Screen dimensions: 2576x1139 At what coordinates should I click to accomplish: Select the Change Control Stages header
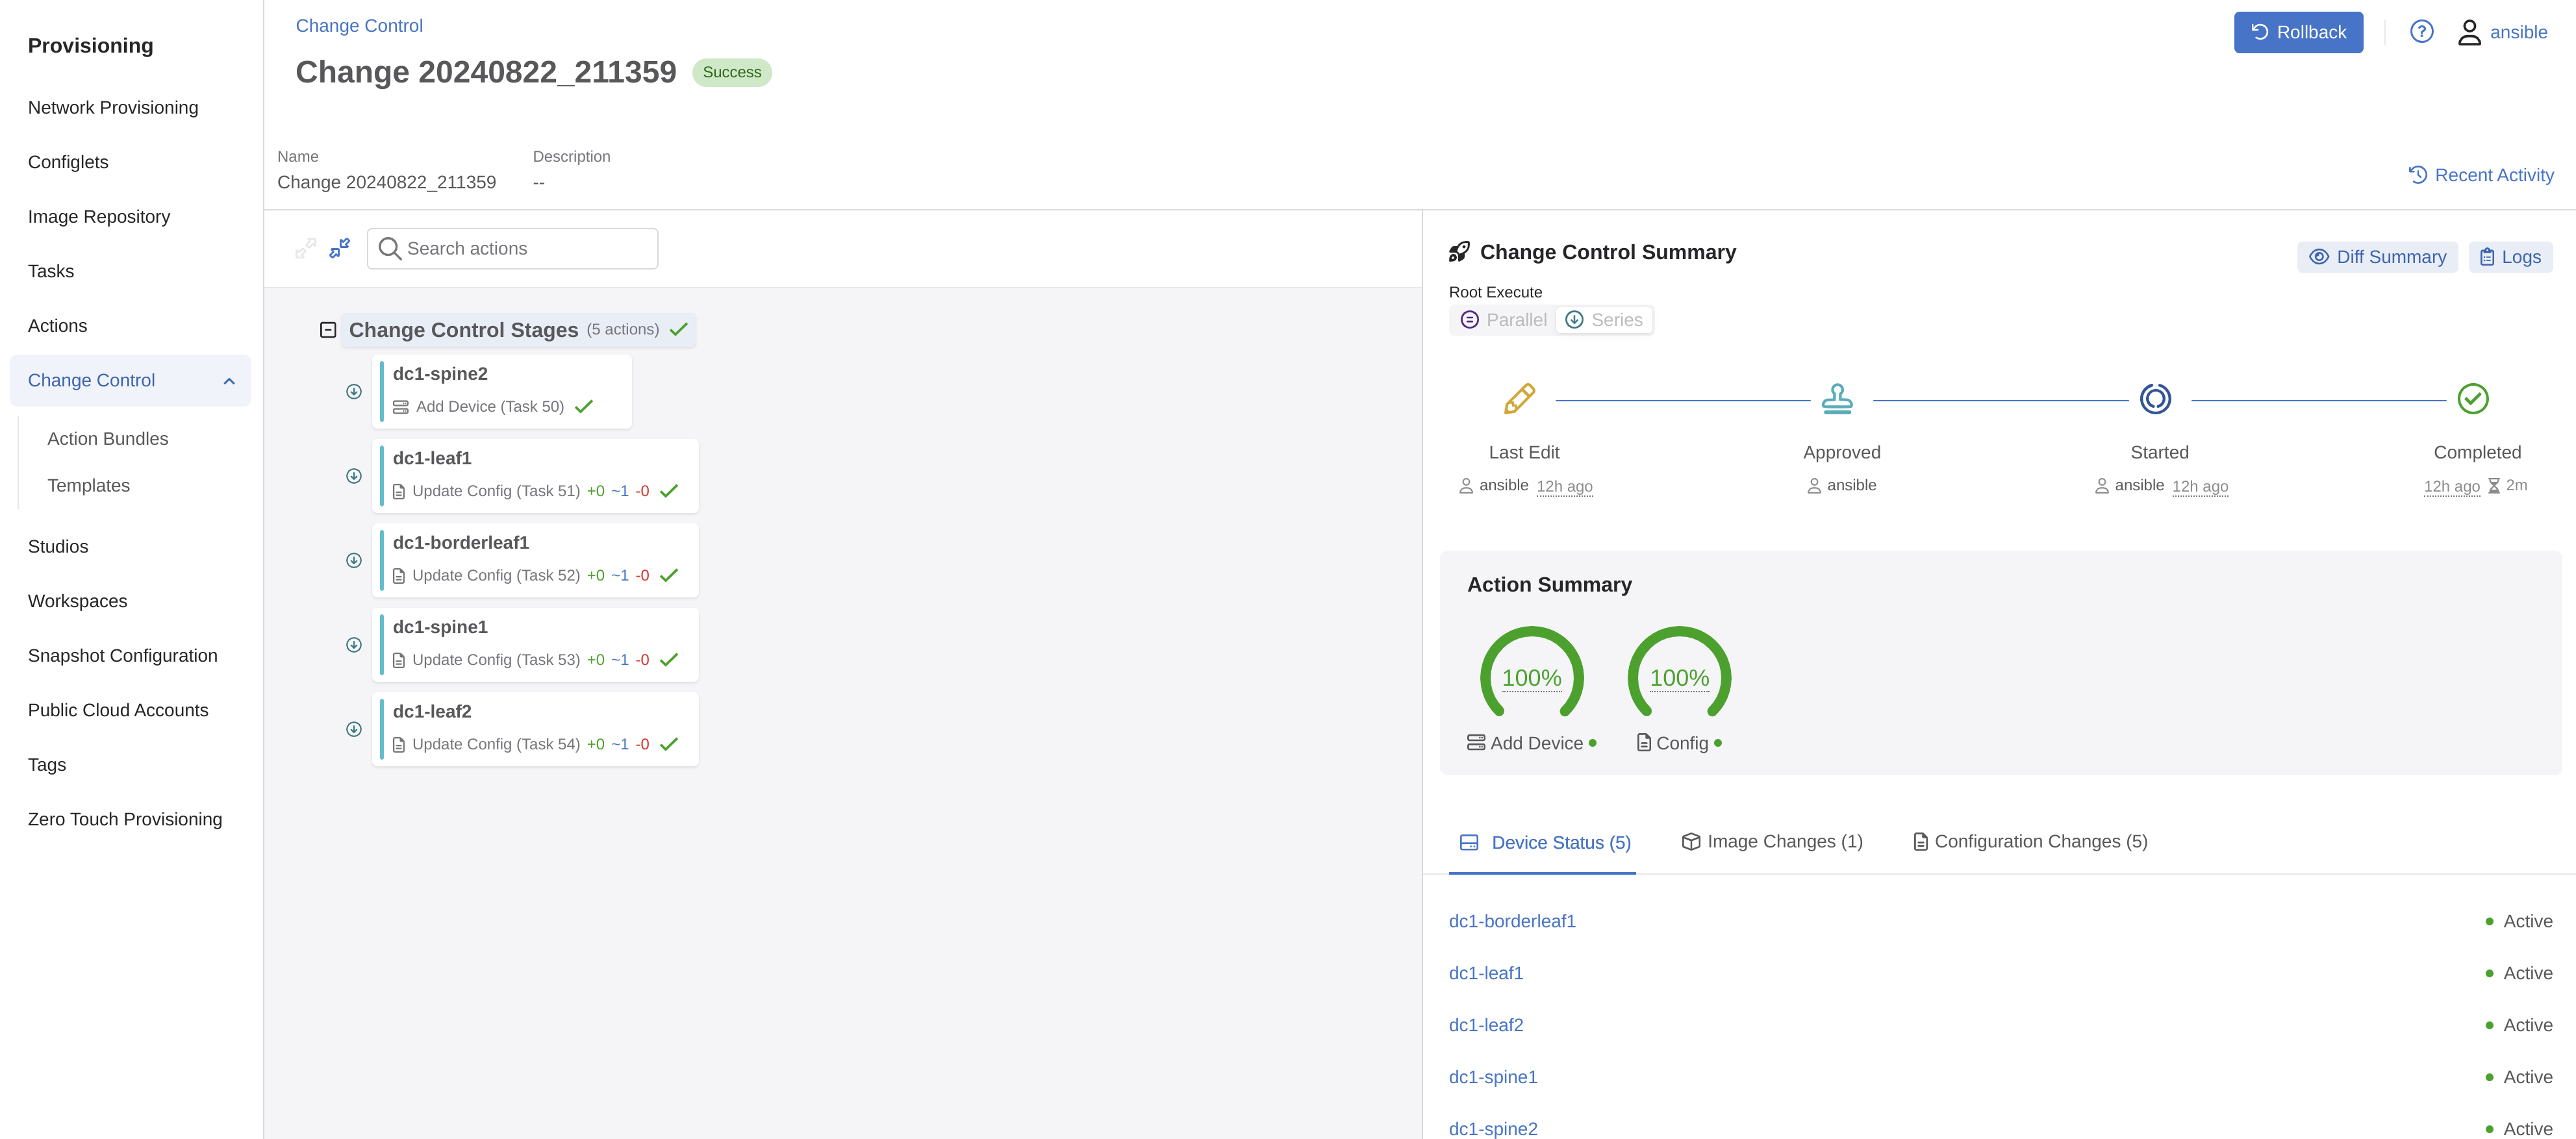[x=518, y=330]
